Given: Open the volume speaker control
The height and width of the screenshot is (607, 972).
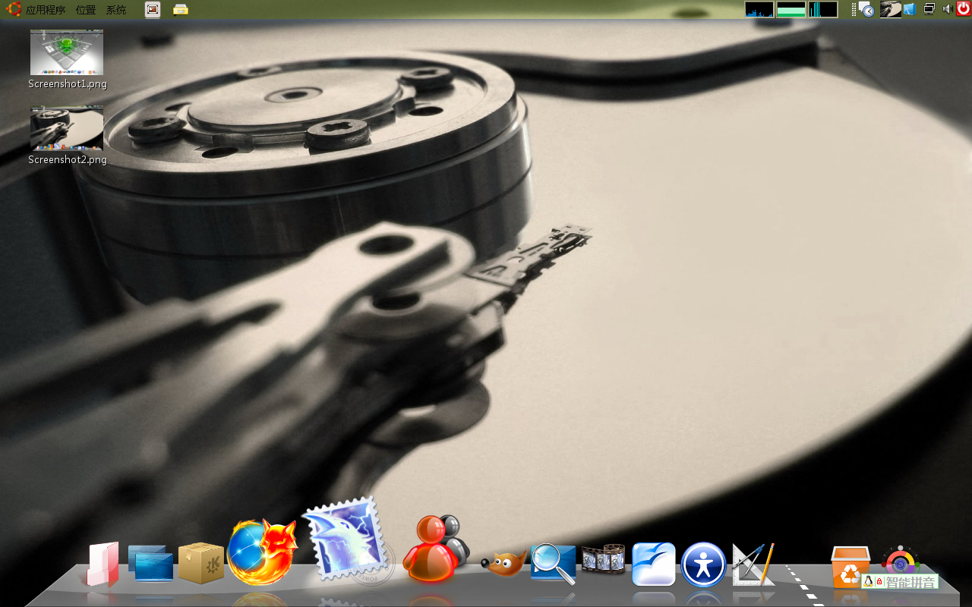Looking at the screenshot, I should click(x=947, y=8).
